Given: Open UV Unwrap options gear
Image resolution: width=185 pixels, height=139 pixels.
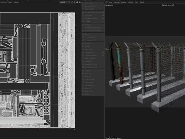Looking at the screenshot, I should [103, 15].
